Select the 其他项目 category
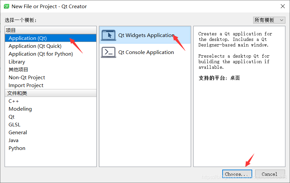This screenshot has width=290, height=183. tap(51, 70)
